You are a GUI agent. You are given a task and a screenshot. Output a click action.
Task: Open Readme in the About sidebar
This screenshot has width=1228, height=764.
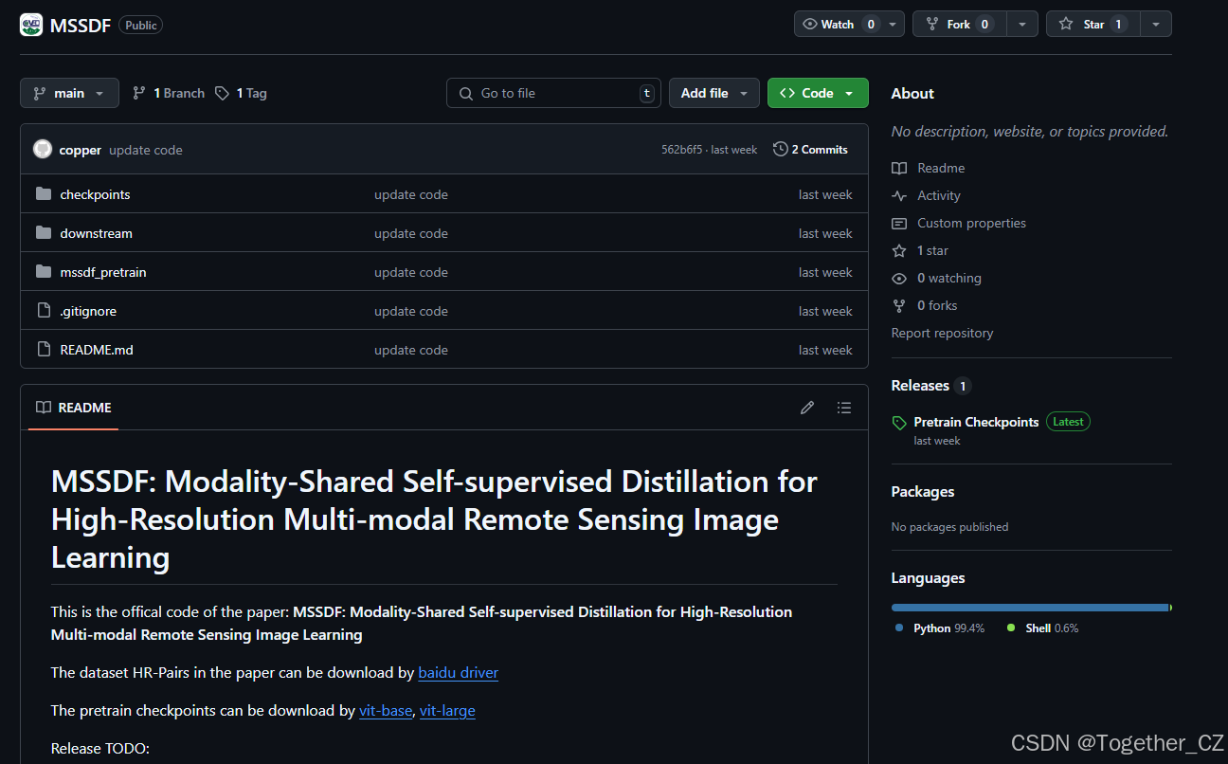pos(929,168)
